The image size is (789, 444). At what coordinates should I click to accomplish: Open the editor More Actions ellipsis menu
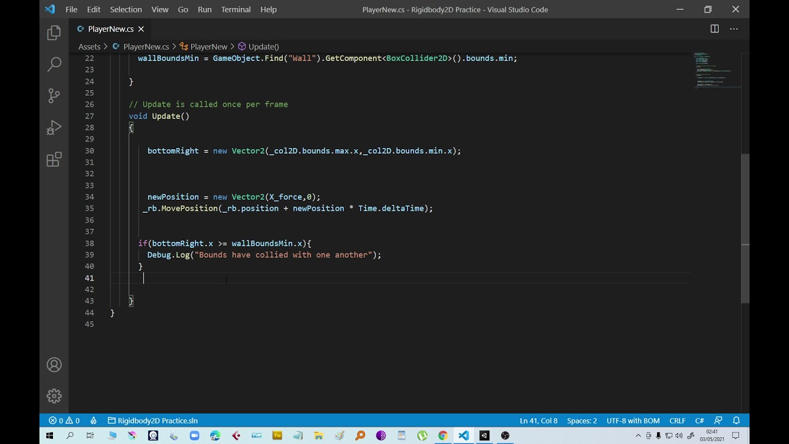pos(734,29)
